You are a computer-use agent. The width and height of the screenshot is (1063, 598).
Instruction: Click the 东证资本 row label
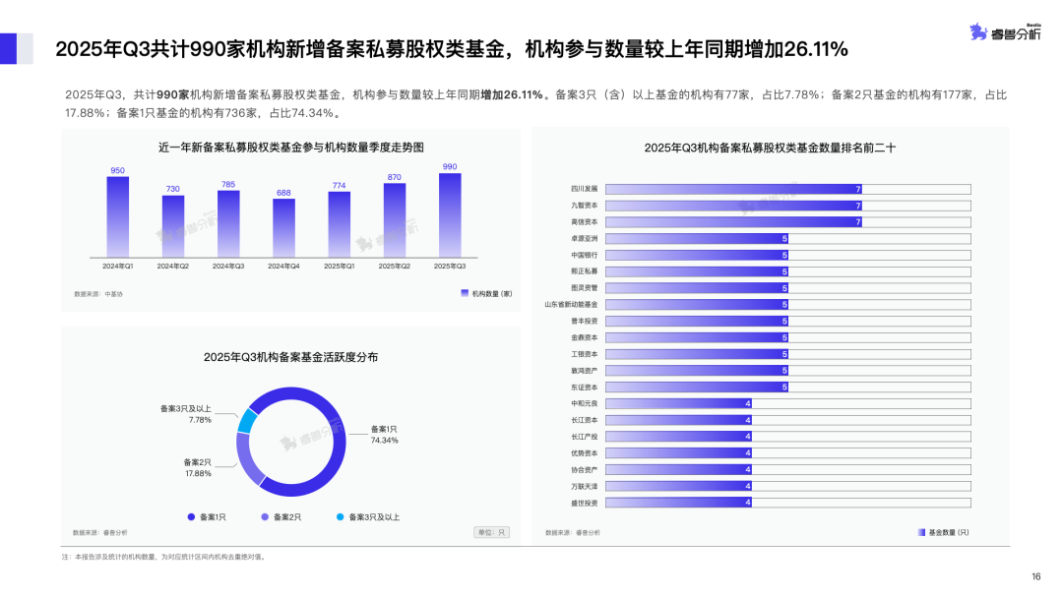(x=585, y=388)
